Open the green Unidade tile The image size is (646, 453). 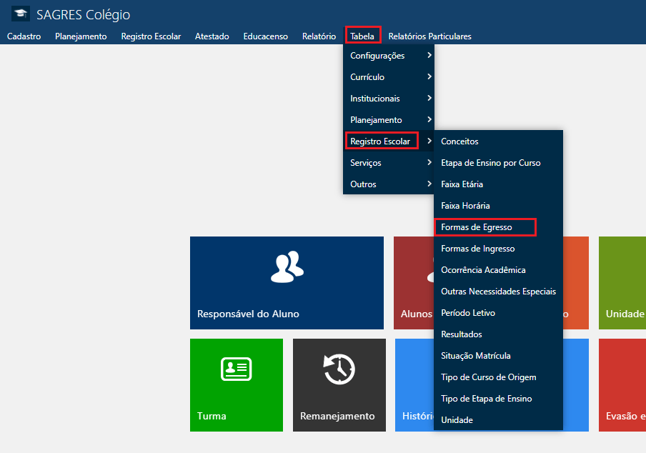pos(622,283)
